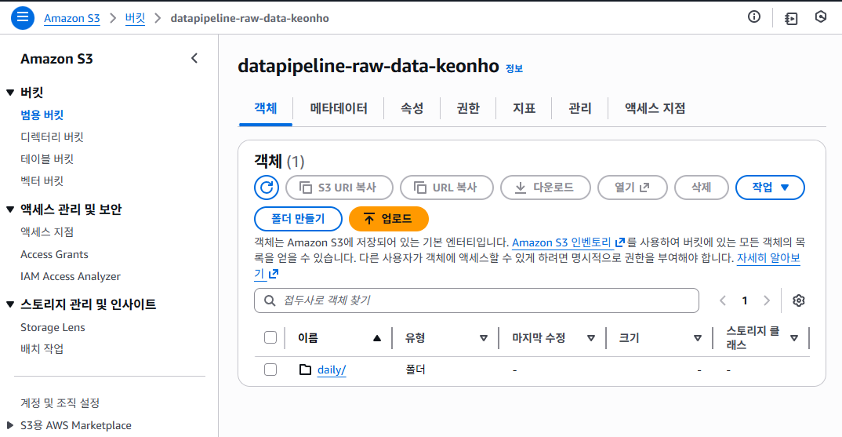Open the daily/ folder link
842x437 pixels.
click(x=332, y=370)
